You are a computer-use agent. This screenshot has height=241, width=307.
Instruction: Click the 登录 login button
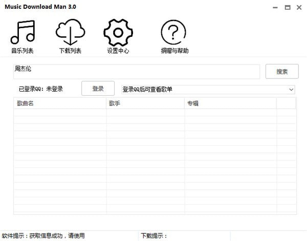pos(98,89)
